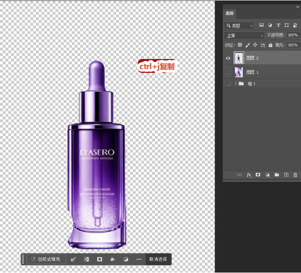Select 图层 2 thumbnail
The image size is (301, 273).
click(238, 57)
